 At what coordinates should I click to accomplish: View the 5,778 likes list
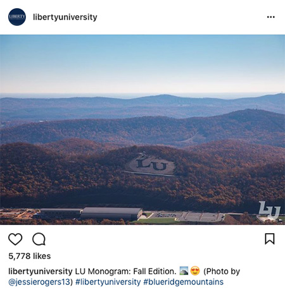click(30, 256)
